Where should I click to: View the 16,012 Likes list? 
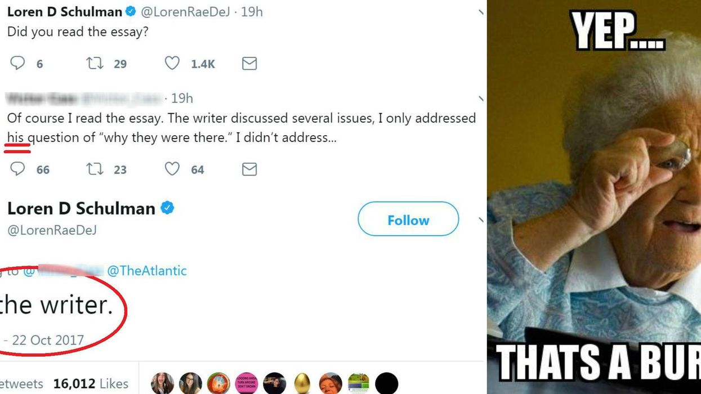coord(91,384)
